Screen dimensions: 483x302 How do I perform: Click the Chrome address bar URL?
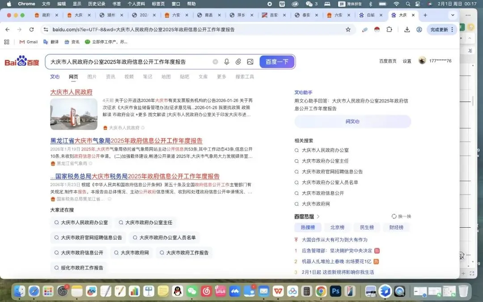[x=144, y=30]
